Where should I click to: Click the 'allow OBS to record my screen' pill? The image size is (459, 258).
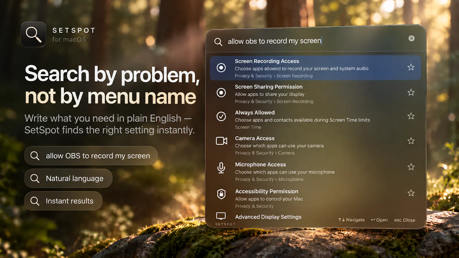click(91, 156)
